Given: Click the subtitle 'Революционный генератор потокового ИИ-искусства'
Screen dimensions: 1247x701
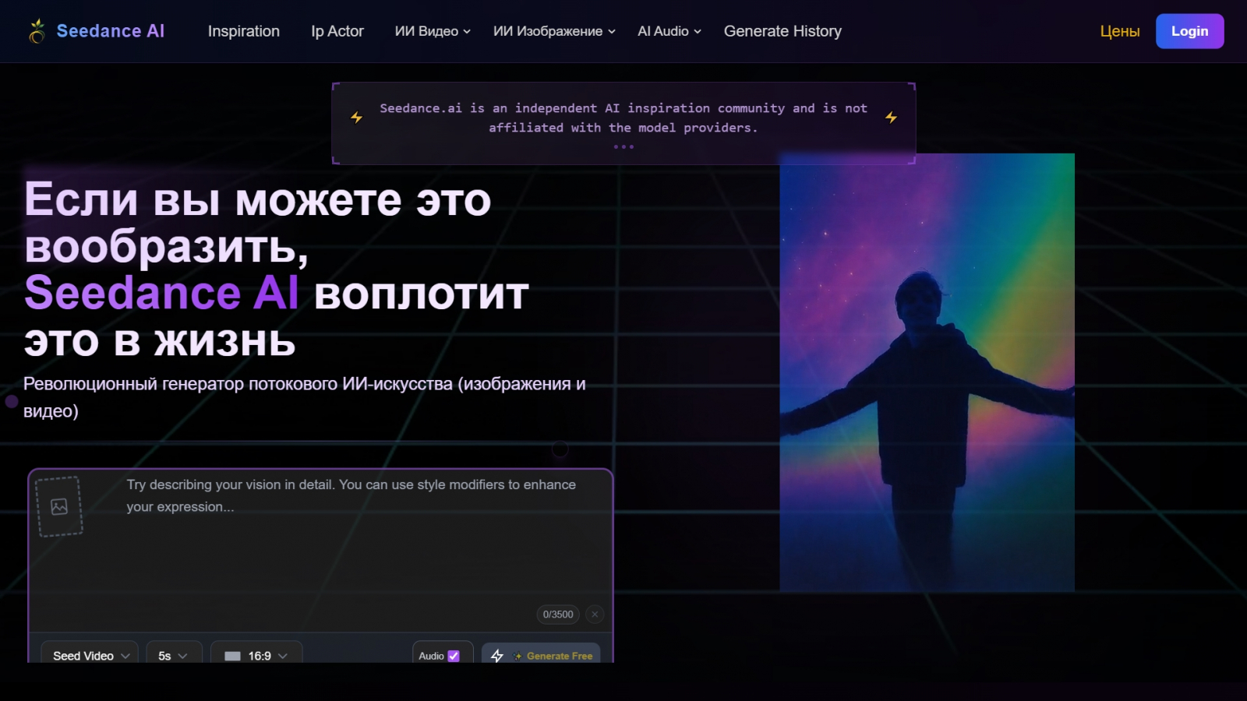Looking at the screenshot, I should (305, 397).
